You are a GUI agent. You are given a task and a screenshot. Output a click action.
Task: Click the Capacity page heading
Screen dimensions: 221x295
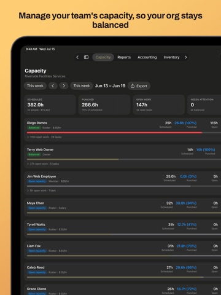click(36, 71)
